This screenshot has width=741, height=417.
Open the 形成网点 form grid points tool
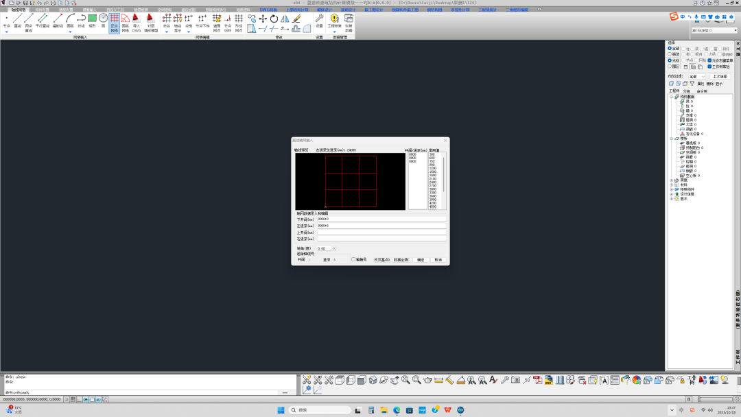(239, 23)
